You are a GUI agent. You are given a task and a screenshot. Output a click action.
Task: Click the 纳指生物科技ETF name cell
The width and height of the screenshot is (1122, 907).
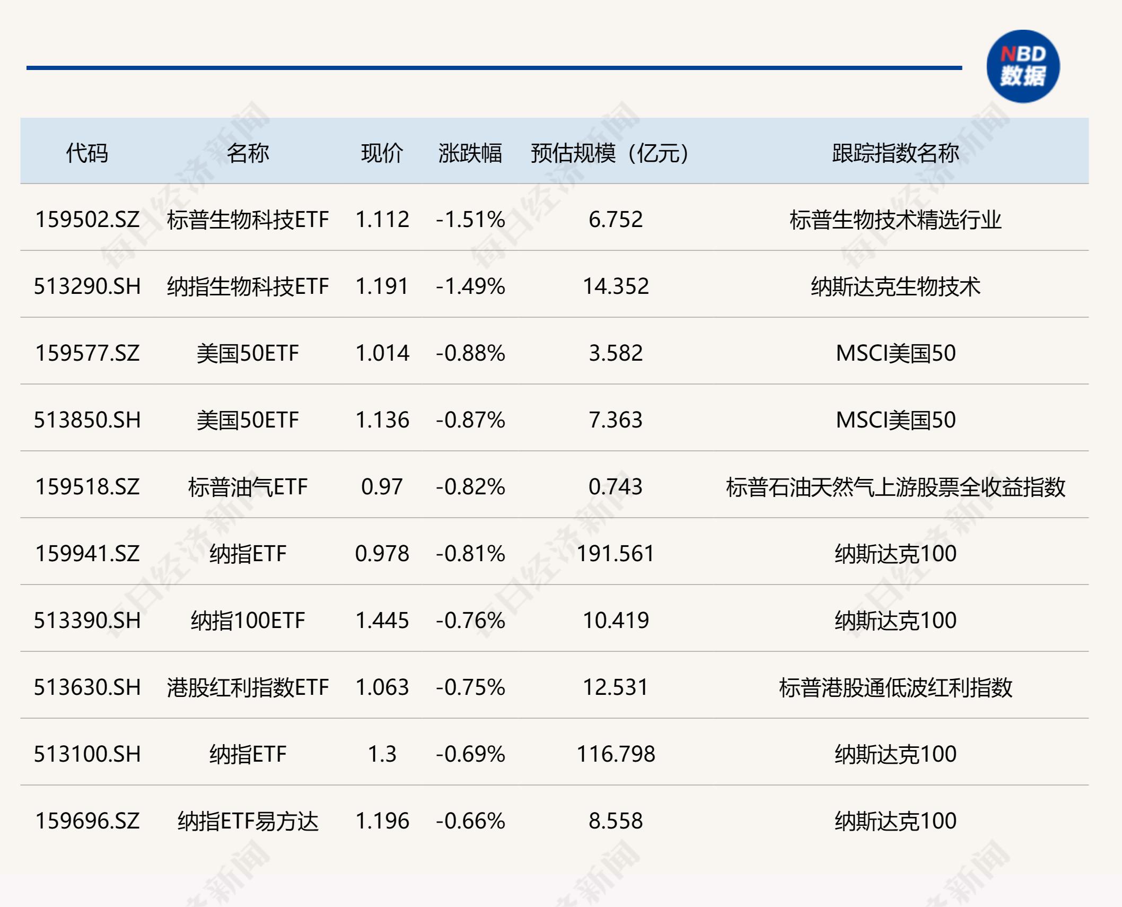click(x=248, y=286)
